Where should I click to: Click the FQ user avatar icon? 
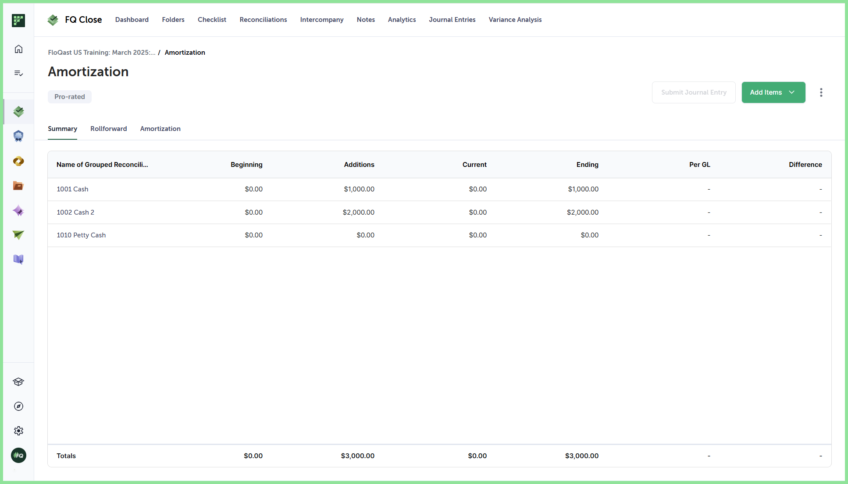(18, 456)
